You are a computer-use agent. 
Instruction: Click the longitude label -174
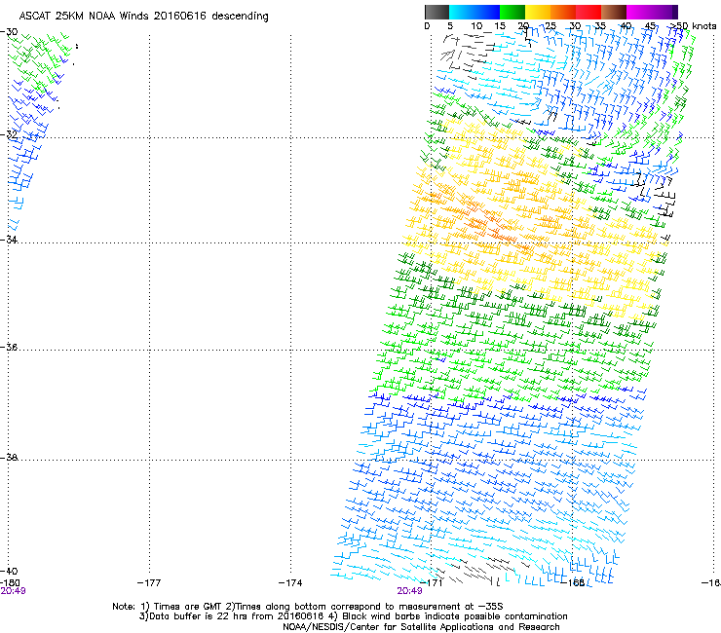tap(290, 582)
